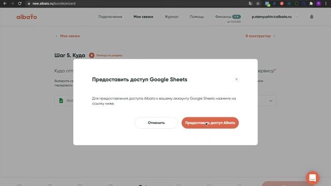Close the Google Sheets access dialog

click(236, 79)
